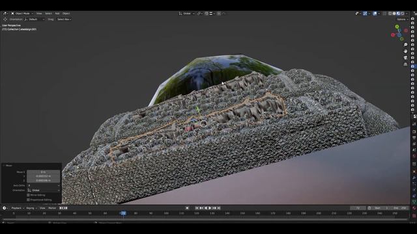The width and height of the screenshot is (417, 234).
Task: Jump to the previous keyframe
Action: (201, 208)
